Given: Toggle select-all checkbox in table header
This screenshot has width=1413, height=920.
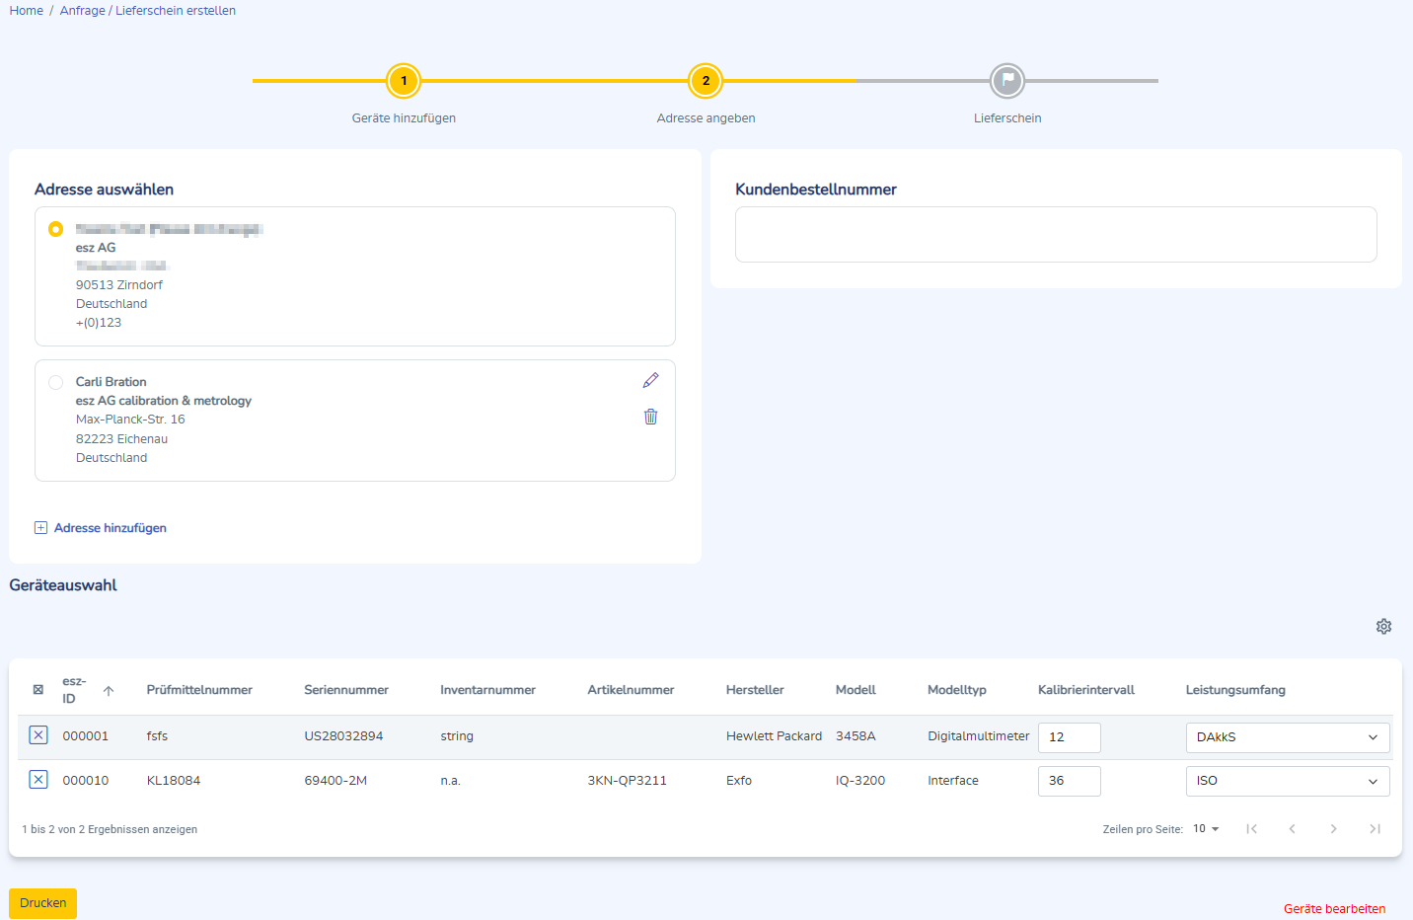Looking at the screenshot, I should (38, 690).
